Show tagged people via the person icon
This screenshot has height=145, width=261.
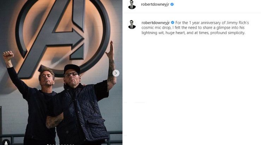coord(6,143)
